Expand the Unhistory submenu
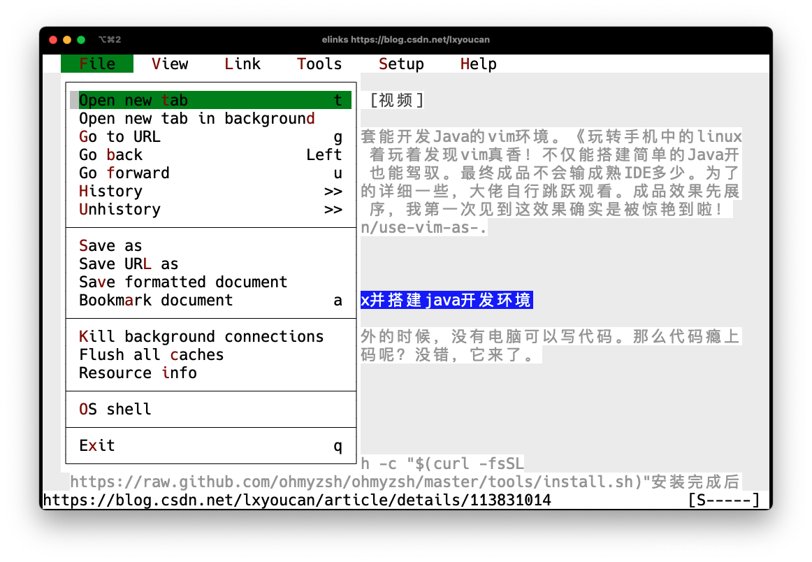Viewport: 812px width, 562px height. (211, 209)
